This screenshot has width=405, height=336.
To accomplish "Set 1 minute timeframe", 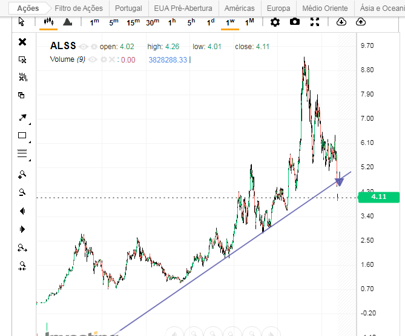I will point(94,22).
